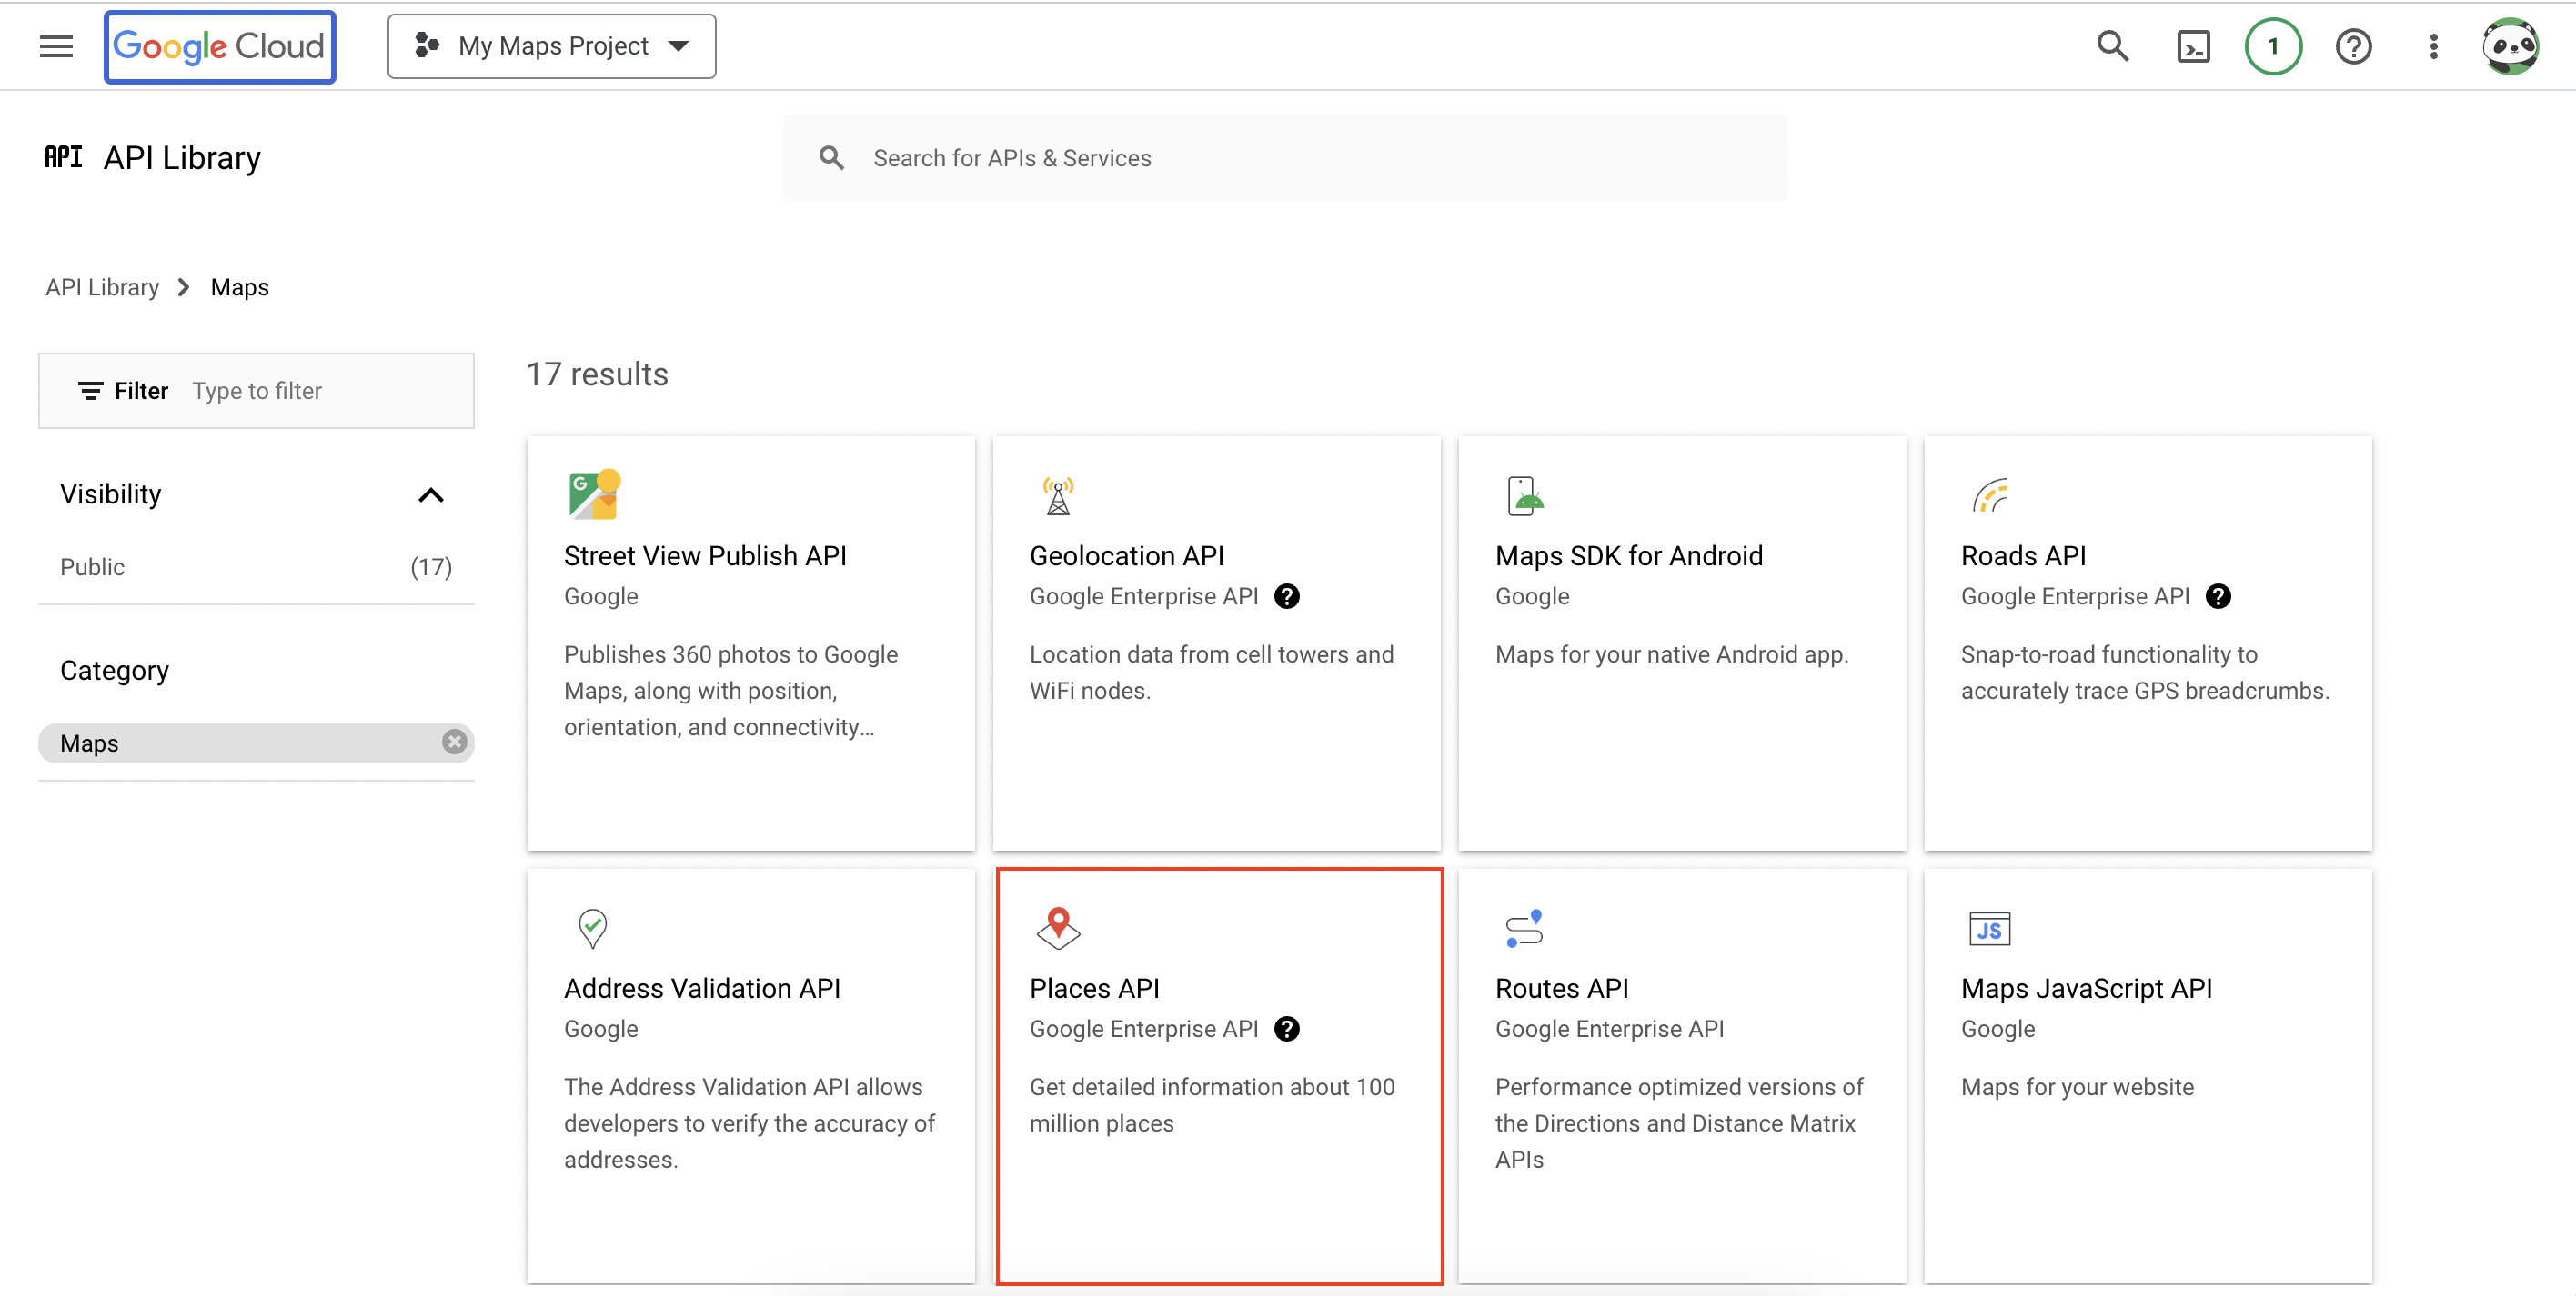Viewport: 2576px width, 1296px height.
Task: Click the 17 results heading text
Action: tap(597, 374)
